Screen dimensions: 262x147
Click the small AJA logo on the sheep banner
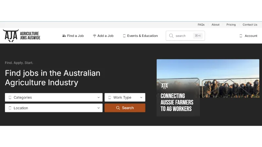point(165,86)
